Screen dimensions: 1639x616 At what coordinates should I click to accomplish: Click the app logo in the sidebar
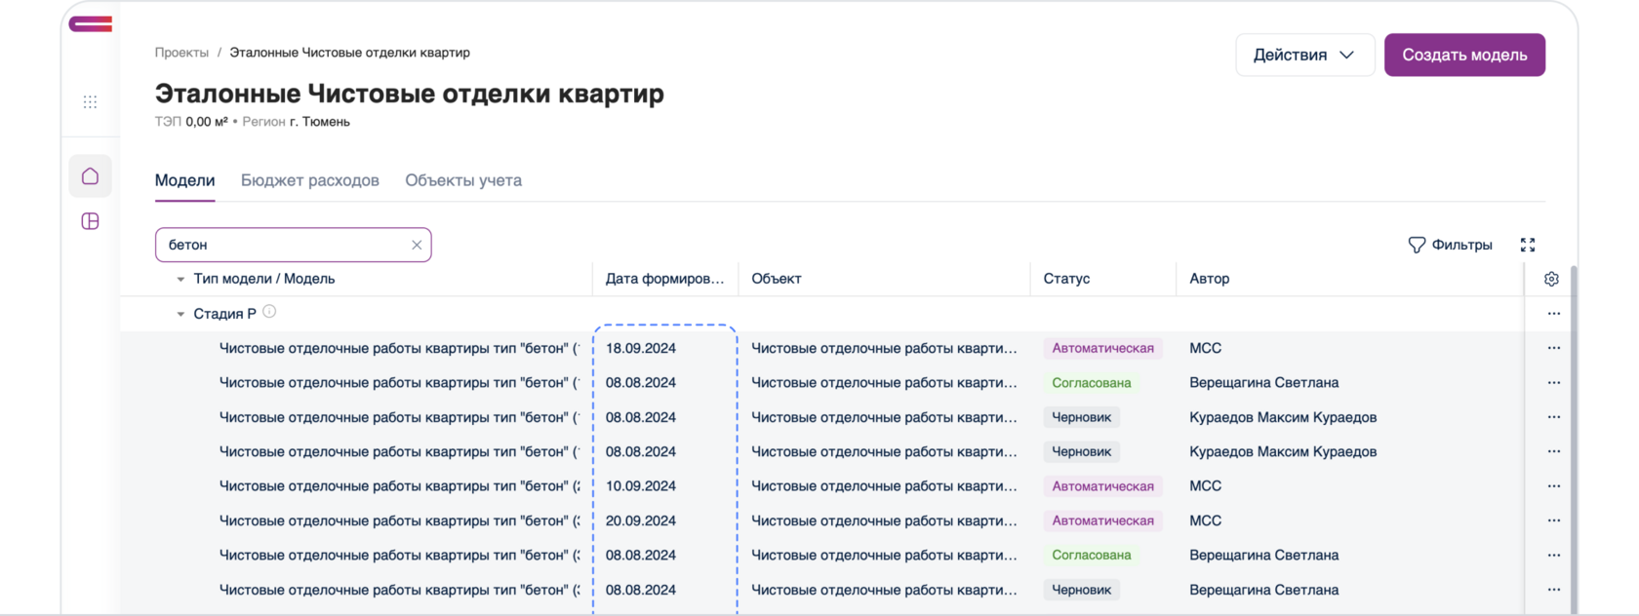pos(90,24)
